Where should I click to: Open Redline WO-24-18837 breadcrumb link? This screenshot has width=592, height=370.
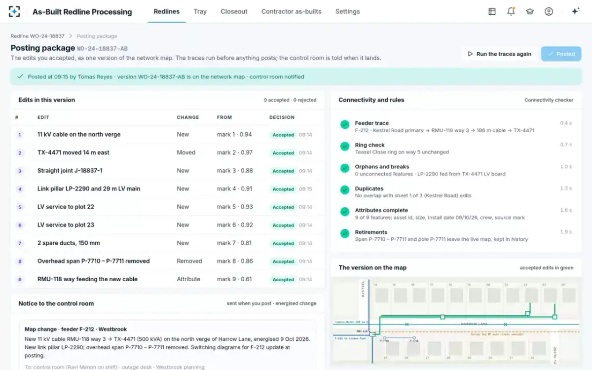(x=37, y=36)
